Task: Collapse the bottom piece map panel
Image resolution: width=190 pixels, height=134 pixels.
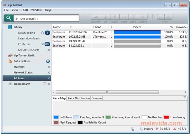Action: [x=185, y=97]
